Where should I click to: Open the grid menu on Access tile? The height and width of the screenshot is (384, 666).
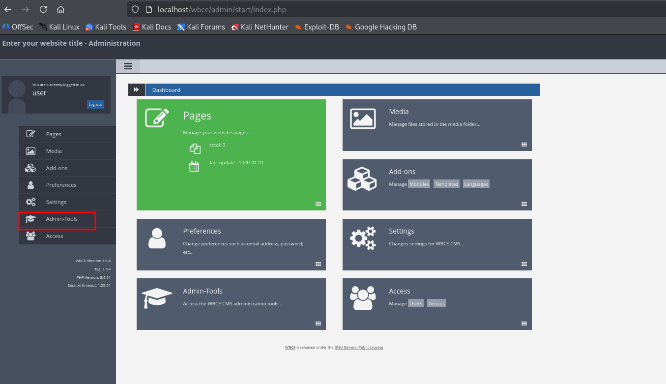pyautogui.click(x=524, y=324)
